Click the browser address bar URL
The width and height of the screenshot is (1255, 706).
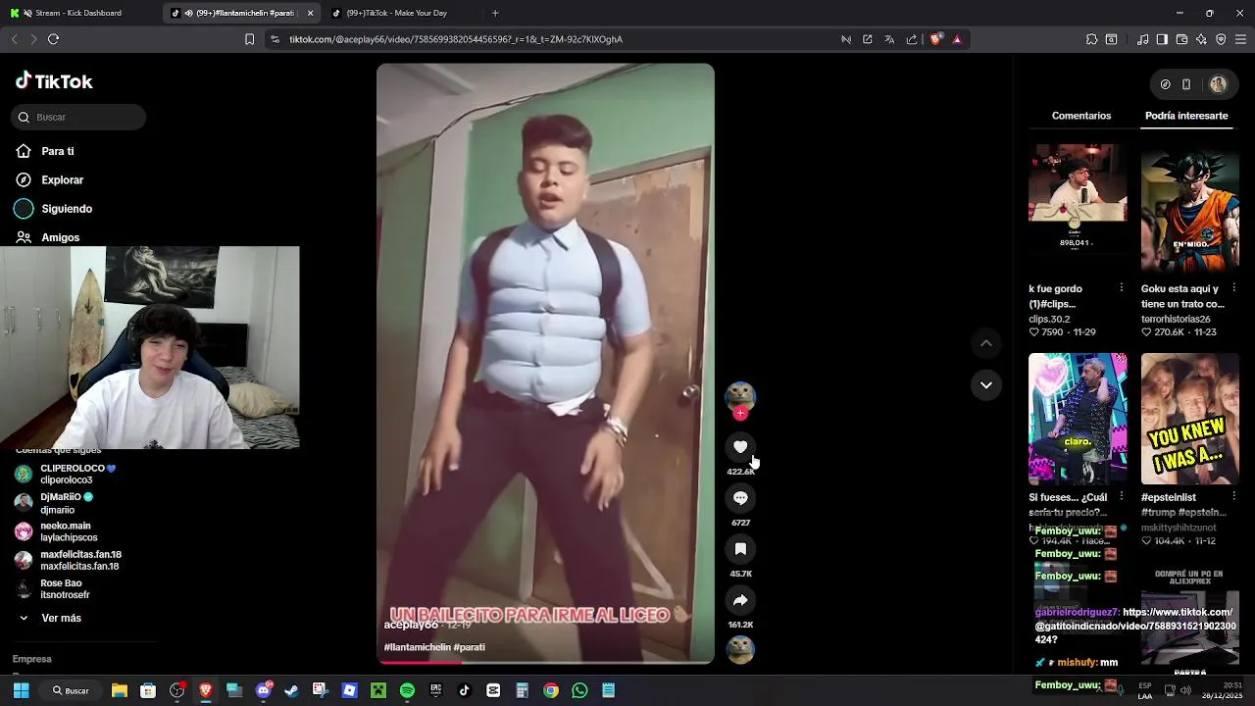(x=456, y=39)
